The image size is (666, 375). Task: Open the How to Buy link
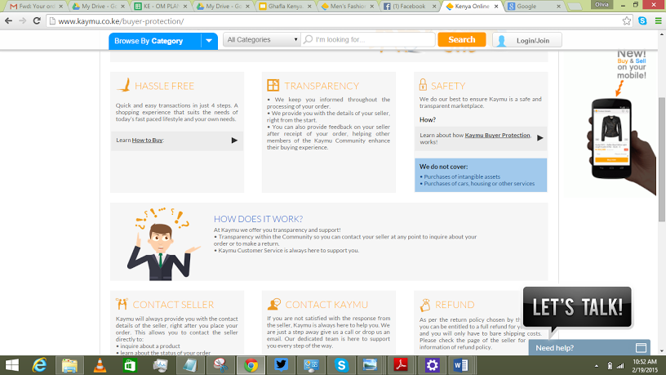(147, 140)
